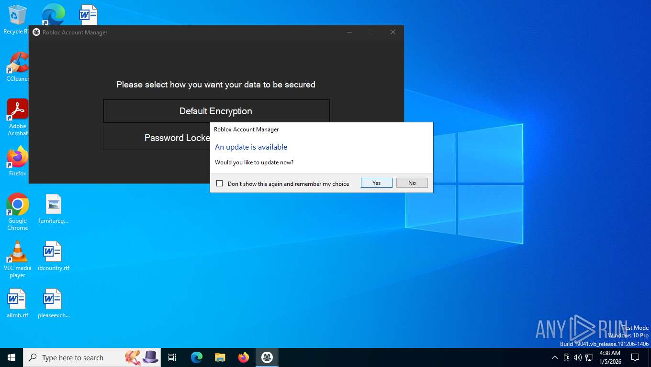Minimize the Roblox Account Manager window
The height and width of the screenshot is (367, 651).
(x=349, y=32)
